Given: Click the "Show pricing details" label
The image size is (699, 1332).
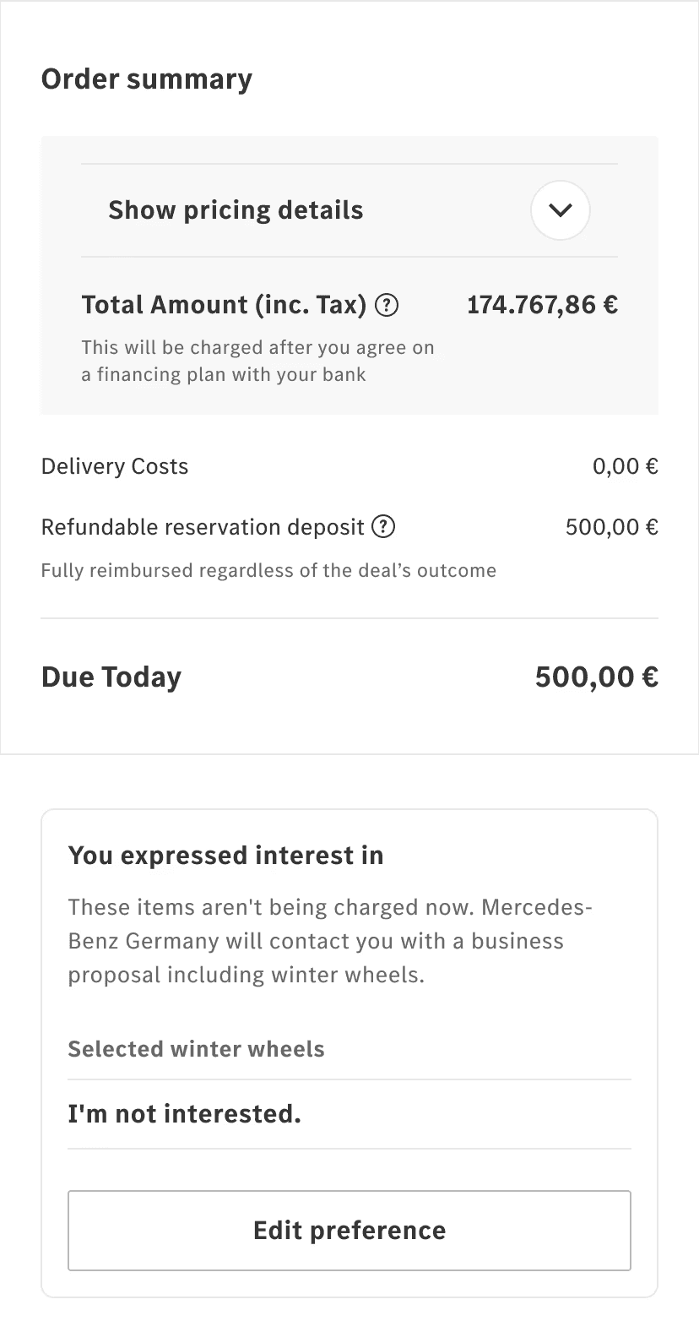Looking at the screenshot, I should pyautogui.click(x=236, y=210).
